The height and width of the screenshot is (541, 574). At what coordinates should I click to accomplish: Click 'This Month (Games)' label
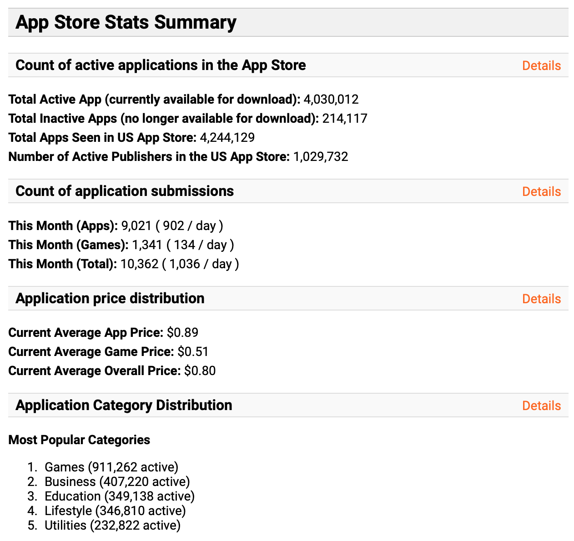click(69, 245)
